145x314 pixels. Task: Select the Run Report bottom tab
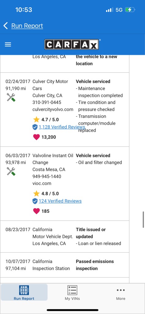click(24, 293)
